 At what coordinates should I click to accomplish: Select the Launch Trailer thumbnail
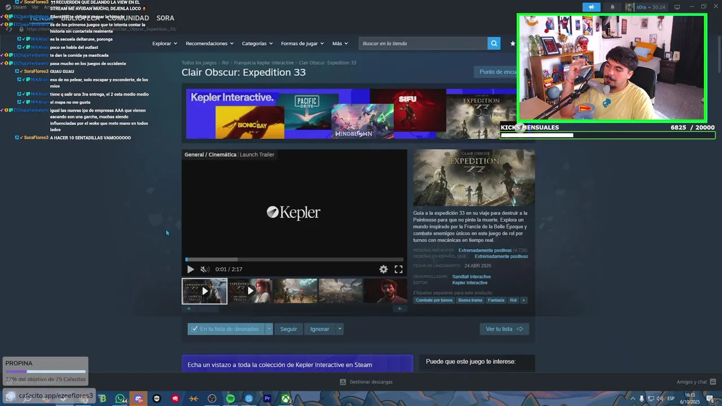tap(204, 291)
